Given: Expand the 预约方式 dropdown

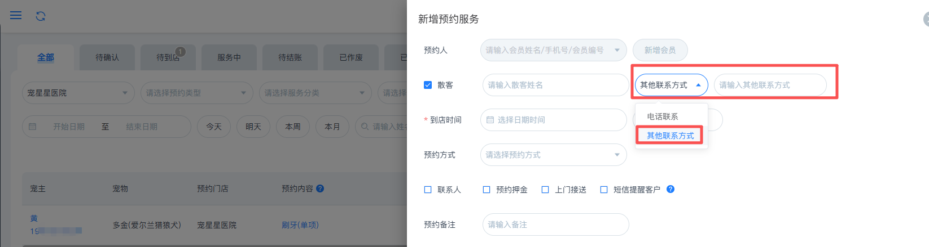Looking at the screenshot, I should pyautogui.click(x=553, y=155).
